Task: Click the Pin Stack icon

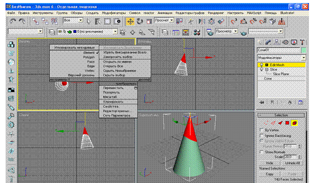Action: pos(261,103)
